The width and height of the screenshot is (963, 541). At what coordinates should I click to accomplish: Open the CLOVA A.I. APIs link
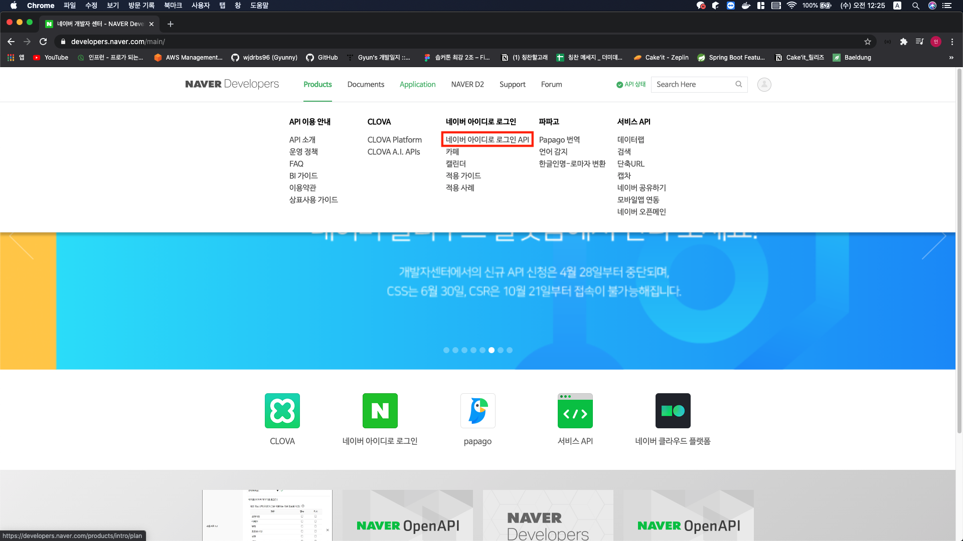coord(394,152)
